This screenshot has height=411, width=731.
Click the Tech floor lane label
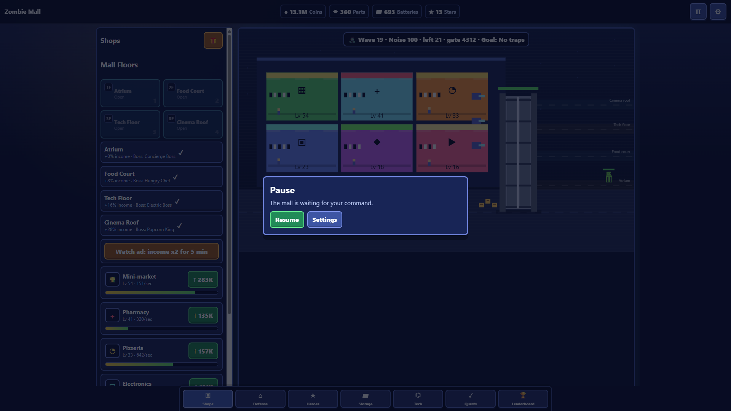coord(621,125)
